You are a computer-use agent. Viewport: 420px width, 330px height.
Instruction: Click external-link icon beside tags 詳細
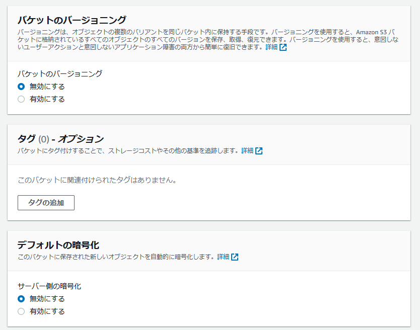pos(259,151)
